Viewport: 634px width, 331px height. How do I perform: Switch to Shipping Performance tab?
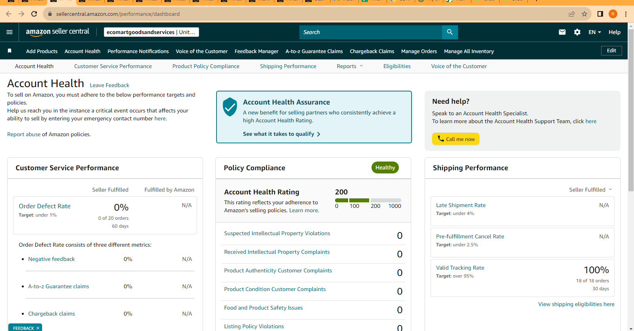click(x=288, y=66)
